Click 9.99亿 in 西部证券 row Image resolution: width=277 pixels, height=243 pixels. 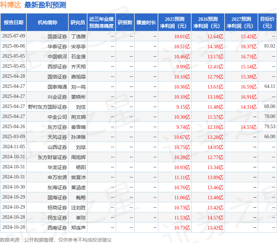click(183, 67)
